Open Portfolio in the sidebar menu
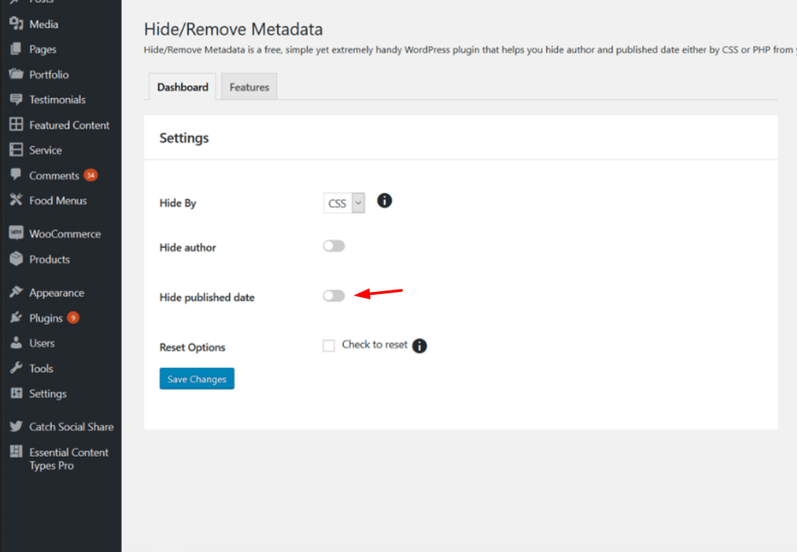 [x=49, y=75]
